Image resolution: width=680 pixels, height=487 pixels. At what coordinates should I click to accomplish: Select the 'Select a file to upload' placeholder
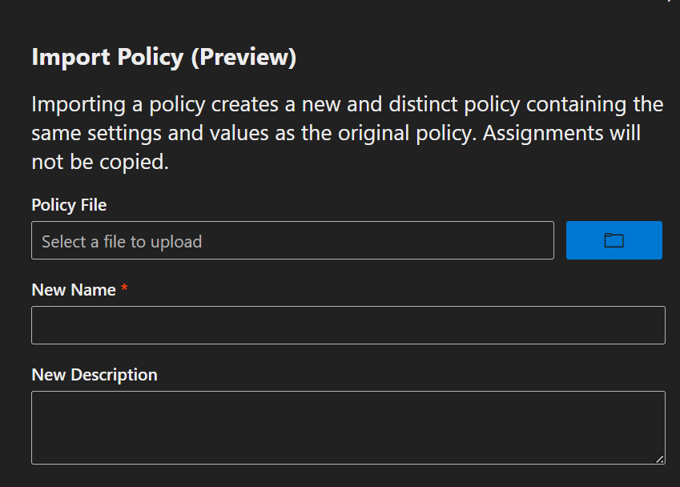122,241
